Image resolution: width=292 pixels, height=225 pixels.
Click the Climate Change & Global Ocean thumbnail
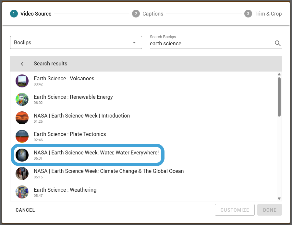pos(22,174)
